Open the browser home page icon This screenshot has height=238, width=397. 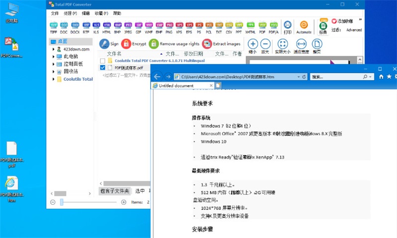381,77
